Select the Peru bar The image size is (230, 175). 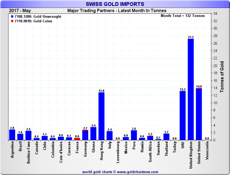[134, 135]
